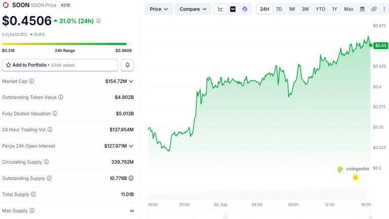Click the yellow sparkle badge icon
The width and height of the screenshot is (389, 219).
(x=356, y=177)
